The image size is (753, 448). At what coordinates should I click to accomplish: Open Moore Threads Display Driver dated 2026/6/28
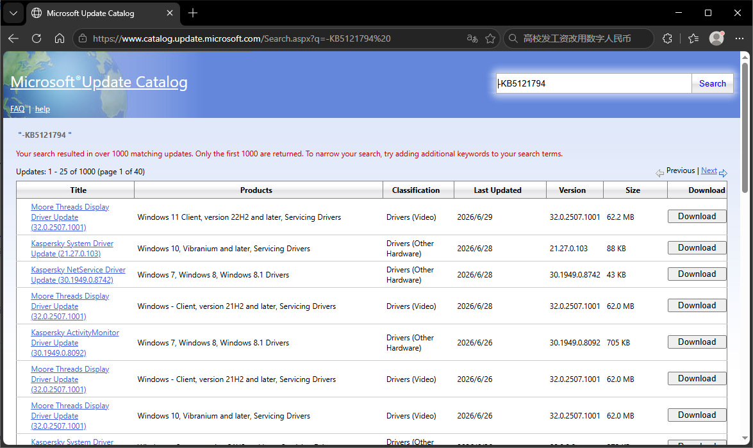(x=70, y=306)
